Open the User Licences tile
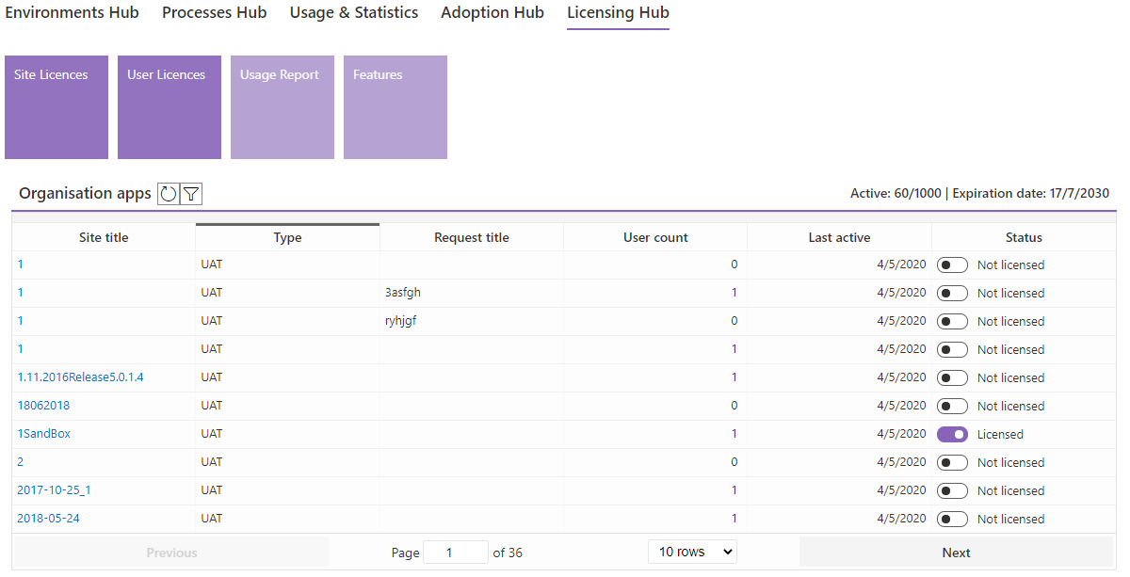This screenshot has height=577, width=1130. click(x=169, y=107)
